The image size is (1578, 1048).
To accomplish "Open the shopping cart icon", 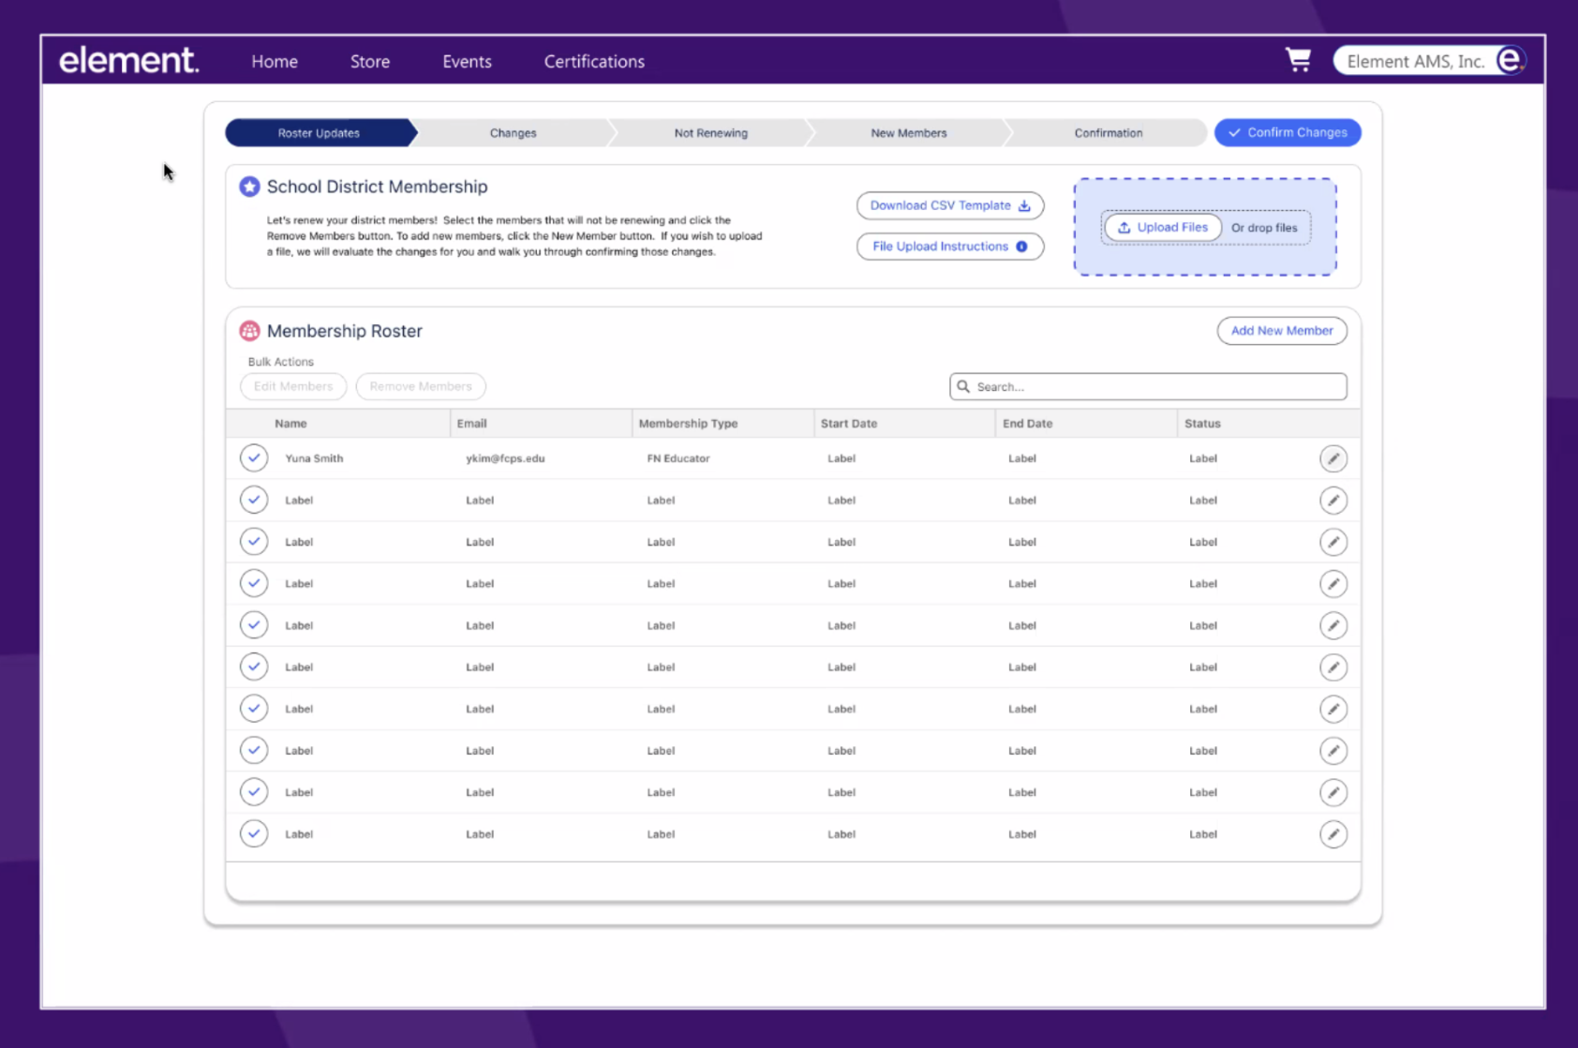I will 1298,60.
